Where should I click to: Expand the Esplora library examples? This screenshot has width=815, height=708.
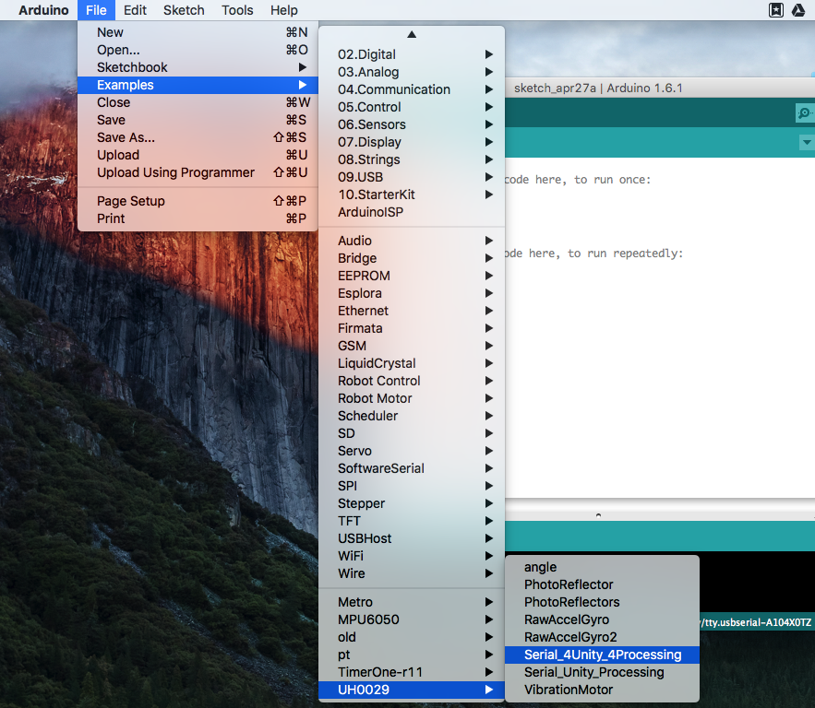pyautogui.click(x=412, y=293)
